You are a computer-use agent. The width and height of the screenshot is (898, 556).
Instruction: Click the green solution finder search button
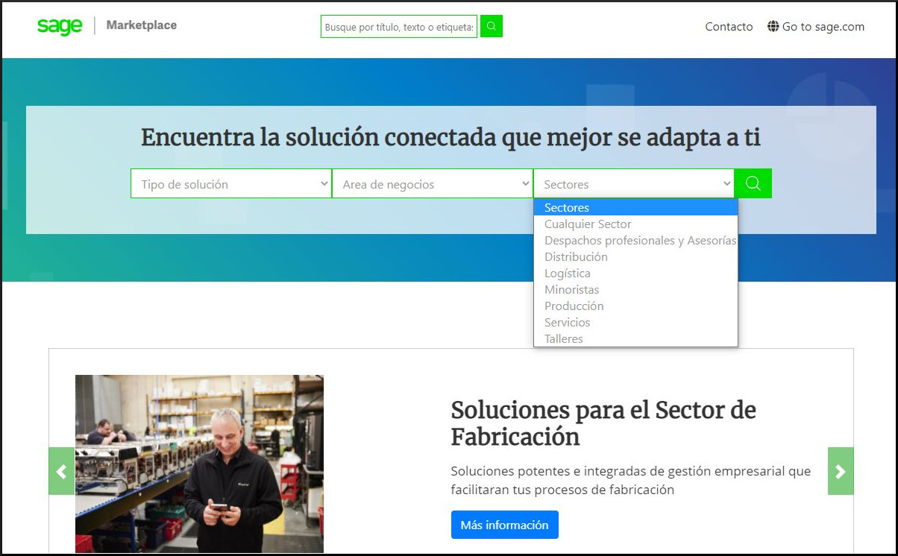click(753, 183)
